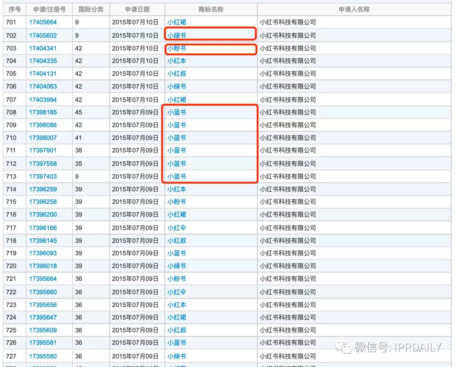Open trademark 小红裙 in row 701
The height and width of the screenshot is (367, 456).
[176, 22]
